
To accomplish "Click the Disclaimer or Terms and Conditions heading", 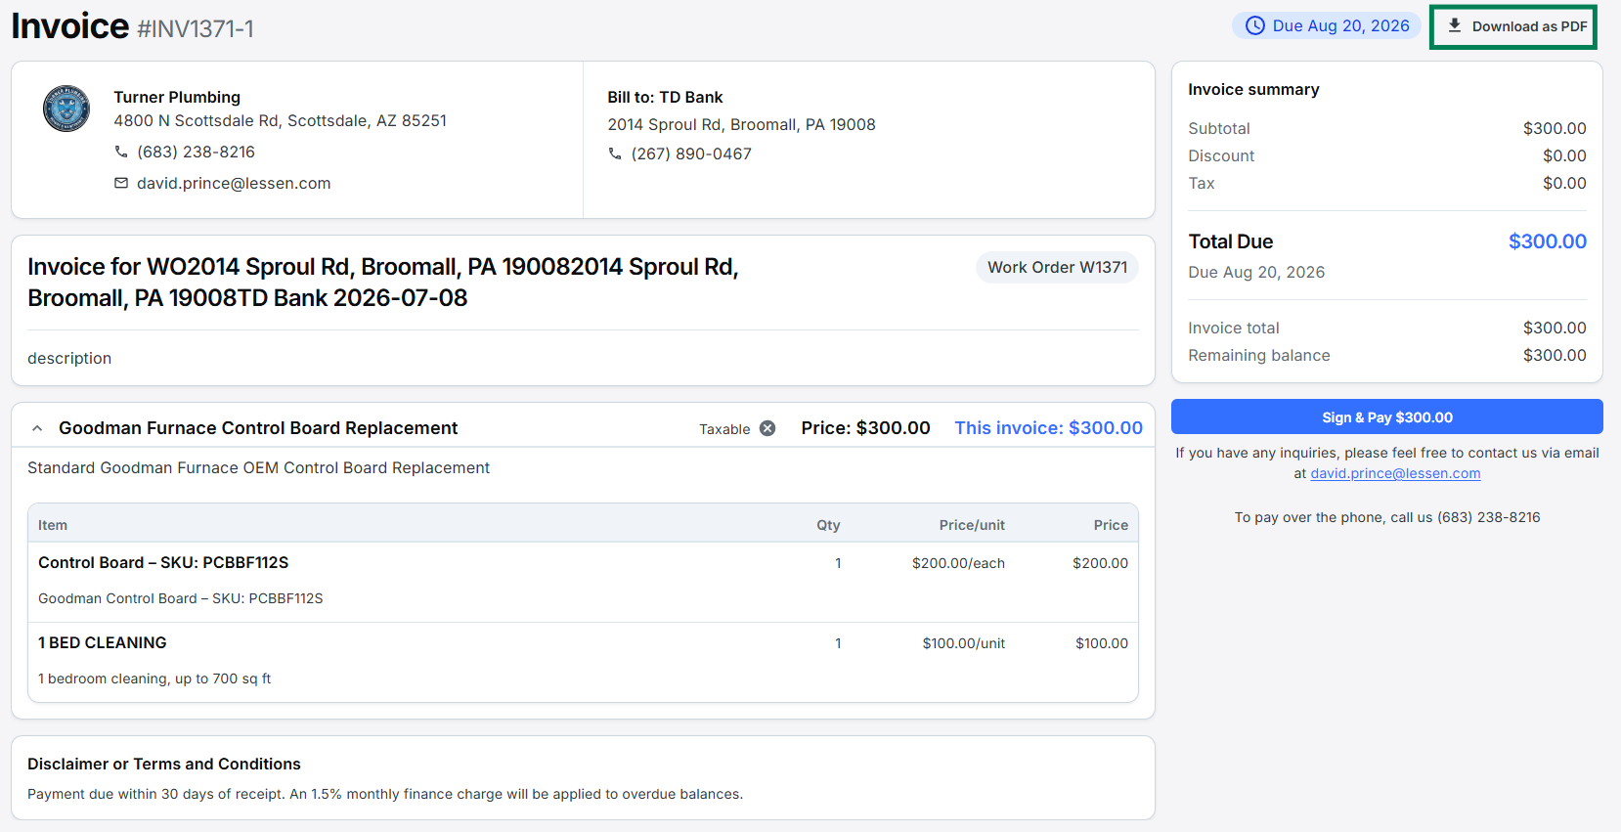I will [164, 764].
